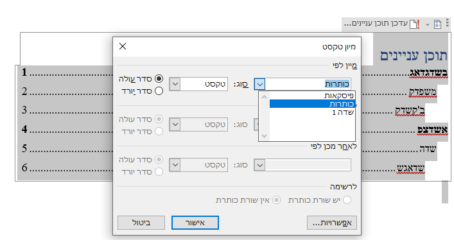454x240 pixels.
Task: Choose highlighted כותרות list option
Action: [313, 104]
